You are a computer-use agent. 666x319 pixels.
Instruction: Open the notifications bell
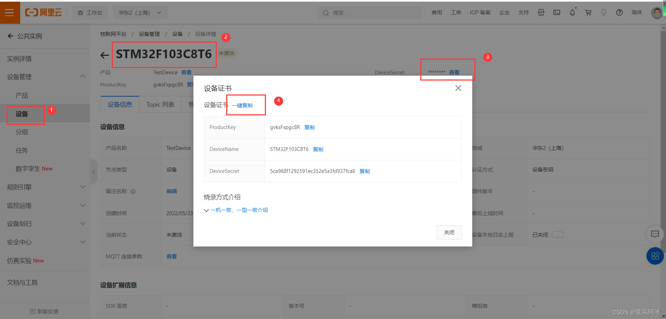pos(572,12)
